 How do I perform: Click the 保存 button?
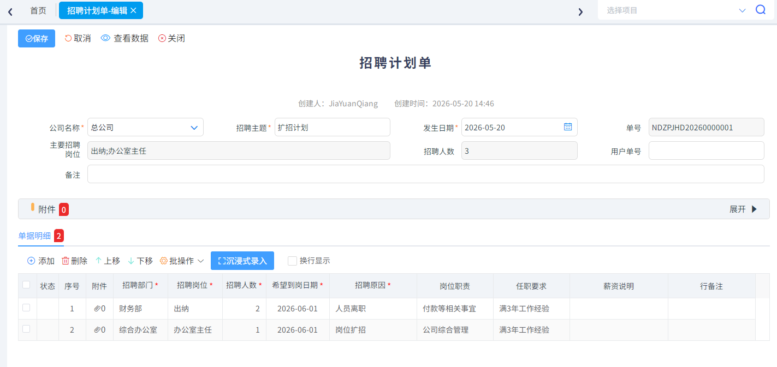coord(37,38)
